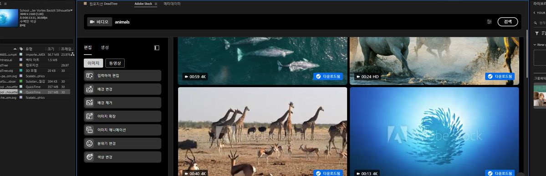Collapse the New group section in library

pyautogui.click(x=535, y=45)
